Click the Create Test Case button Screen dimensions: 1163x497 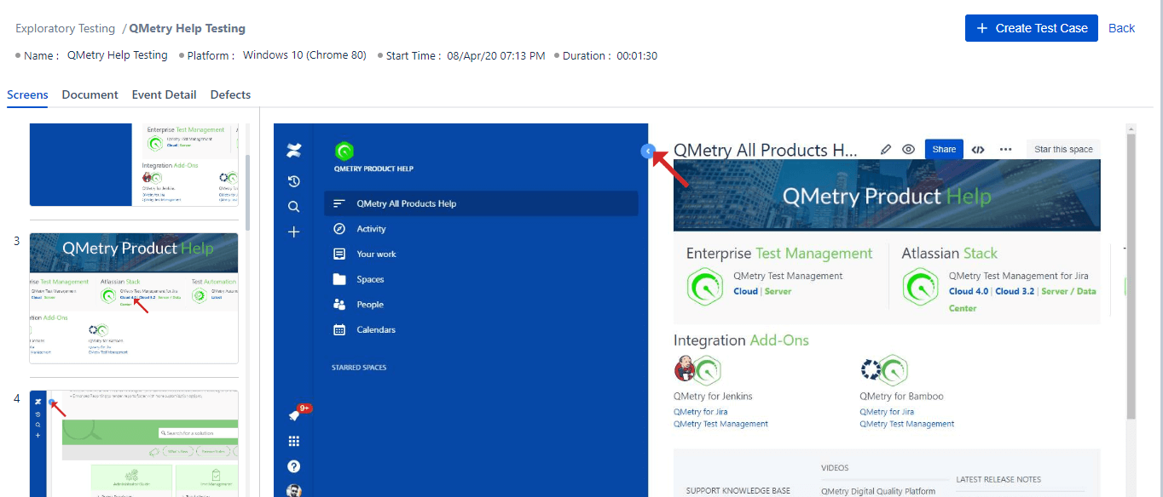pos(1031,28)
